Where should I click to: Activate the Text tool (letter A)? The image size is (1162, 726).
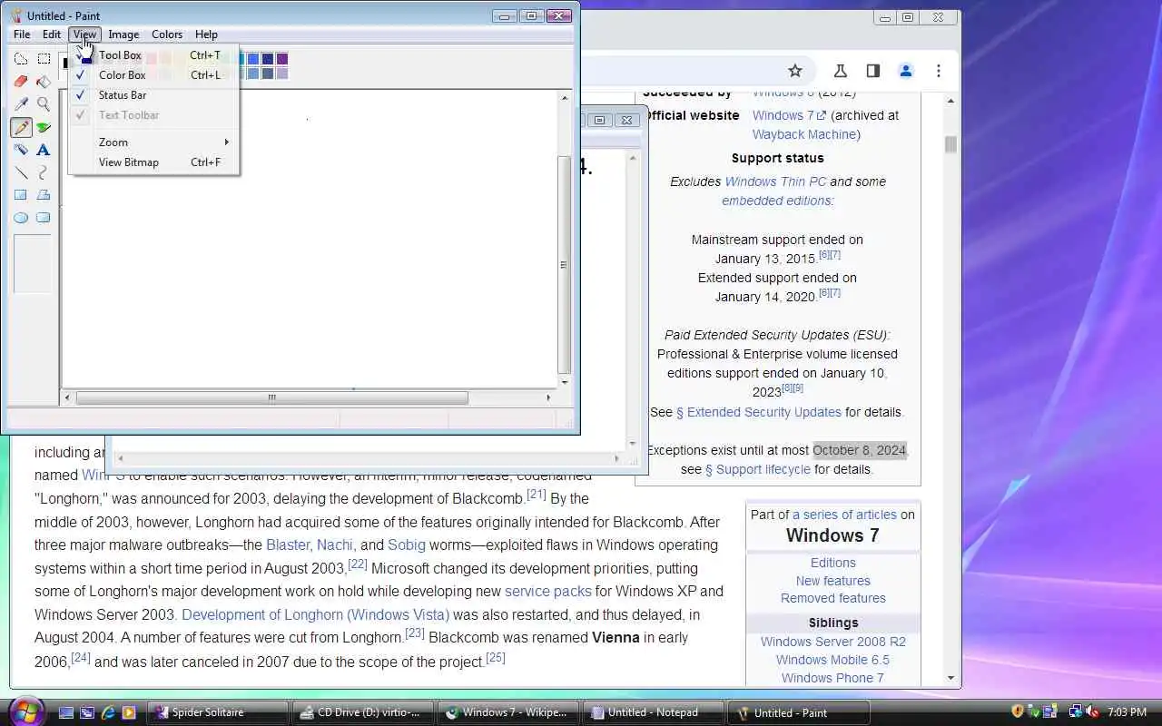pyautogui.click(x=44, y=150)
